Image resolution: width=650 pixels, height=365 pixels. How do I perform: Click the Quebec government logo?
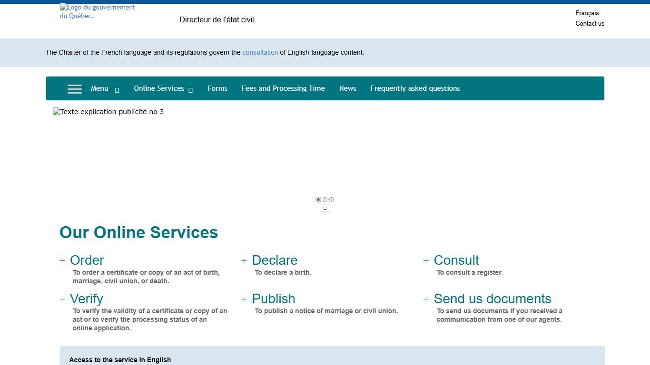[x=98, y=11]
